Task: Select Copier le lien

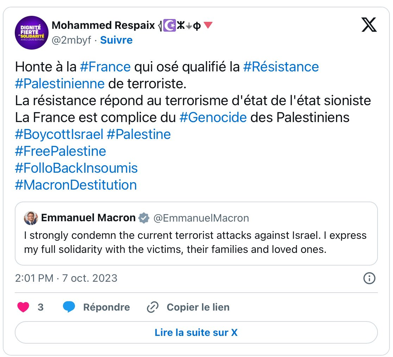Action: (x=198, y=307)
